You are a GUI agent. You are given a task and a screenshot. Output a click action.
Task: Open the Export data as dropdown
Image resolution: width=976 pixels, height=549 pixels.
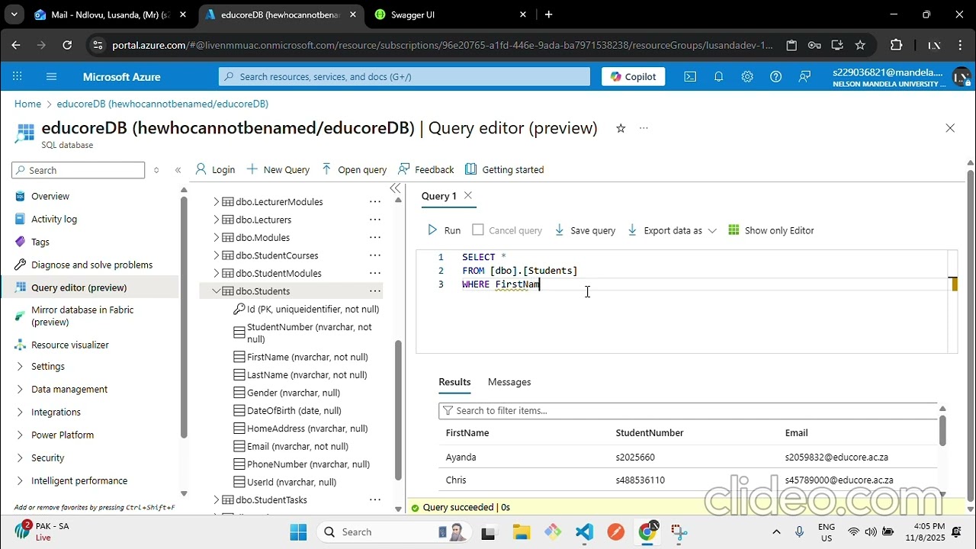pyautogui.click(x=672, y=230)
